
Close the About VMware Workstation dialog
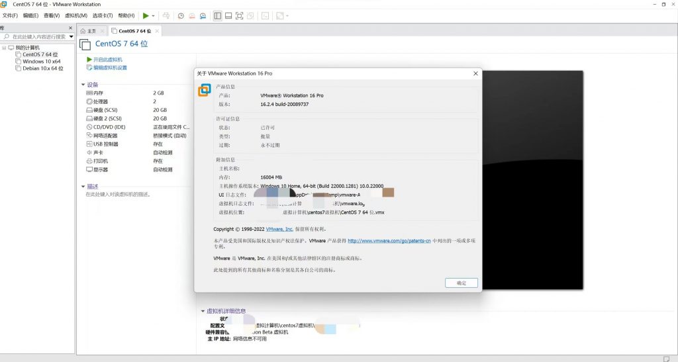pyautogui.click(x=475, y=73)
